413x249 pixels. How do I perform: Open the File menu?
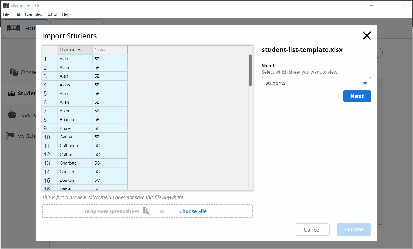click(6, 14)
